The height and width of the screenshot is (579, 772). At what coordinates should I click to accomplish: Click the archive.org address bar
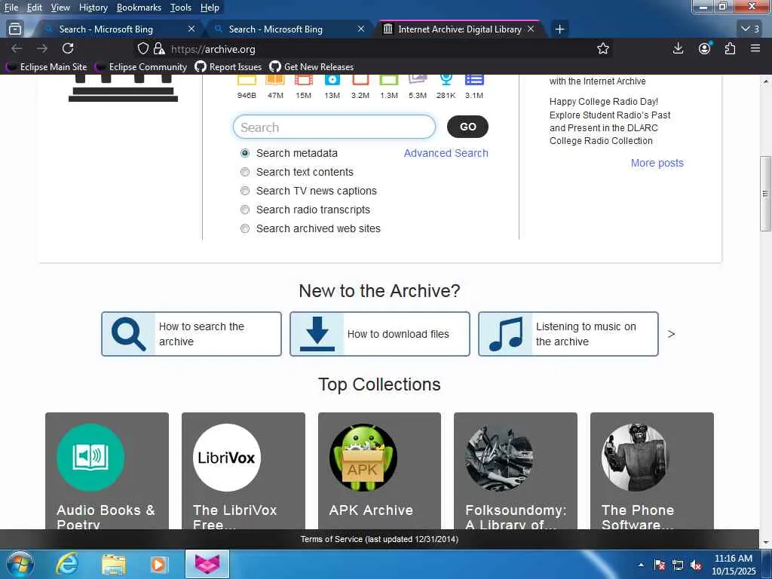374,49
